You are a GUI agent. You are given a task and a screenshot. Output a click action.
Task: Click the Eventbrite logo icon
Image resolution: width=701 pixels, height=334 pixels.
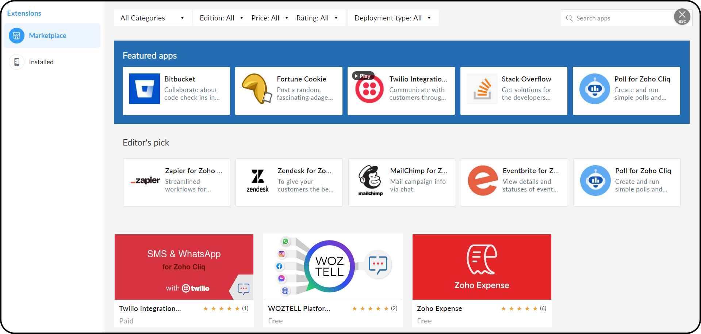[x=483, y=181]
